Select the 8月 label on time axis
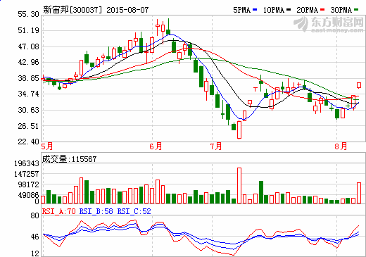Screen dimensions: 366x257 click(x=341, y=146)
